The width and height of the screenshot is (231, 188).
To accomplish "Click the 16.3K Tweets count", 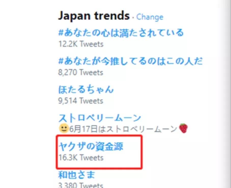I will tap(81, 158).
